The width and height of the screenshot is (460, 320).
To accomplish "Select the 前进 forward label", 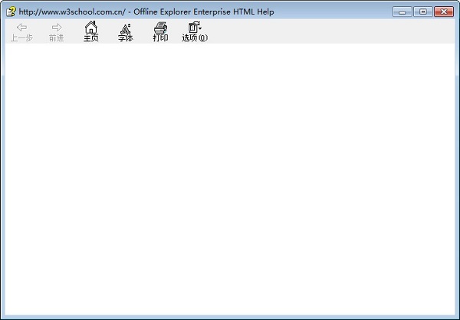I will pos(57,38).
